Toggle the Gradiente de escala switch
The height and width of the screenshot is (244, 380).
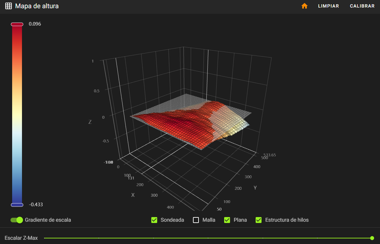click(16, 220)
